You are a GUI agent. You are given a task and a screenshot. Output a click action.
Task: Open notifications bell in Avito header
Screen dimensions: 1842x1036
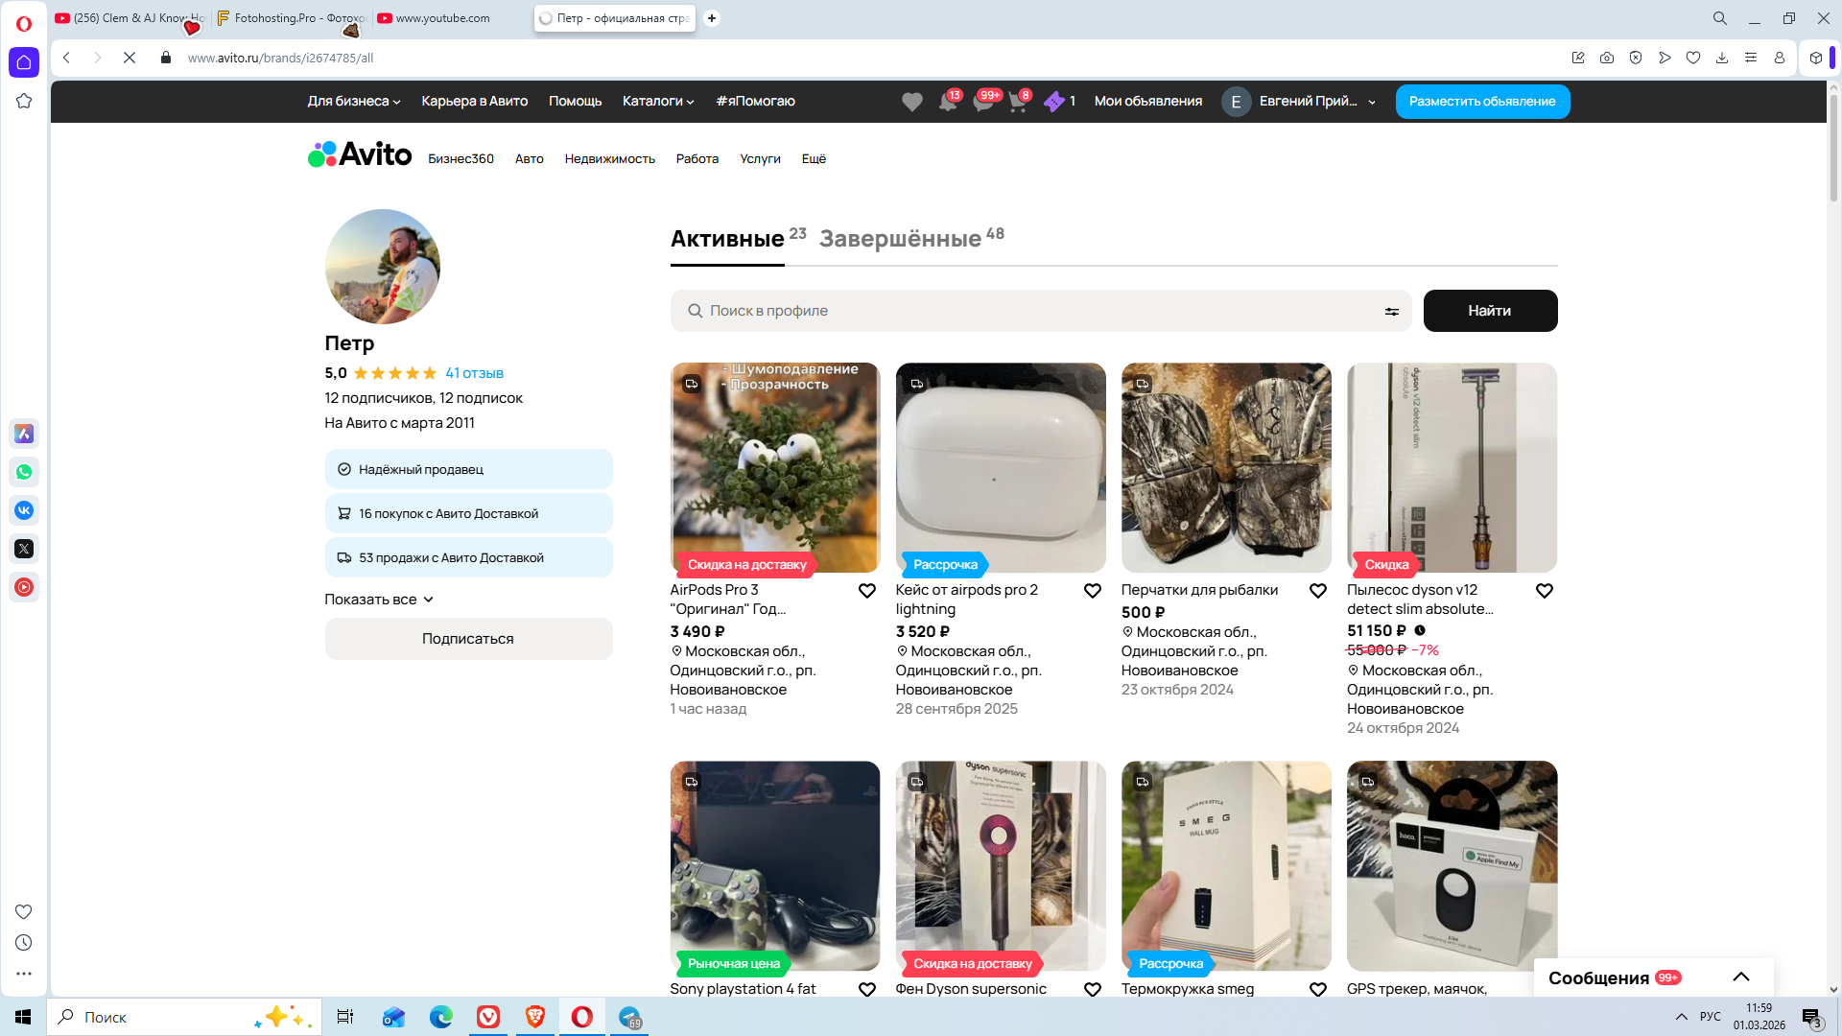click(x=948, y=102)
